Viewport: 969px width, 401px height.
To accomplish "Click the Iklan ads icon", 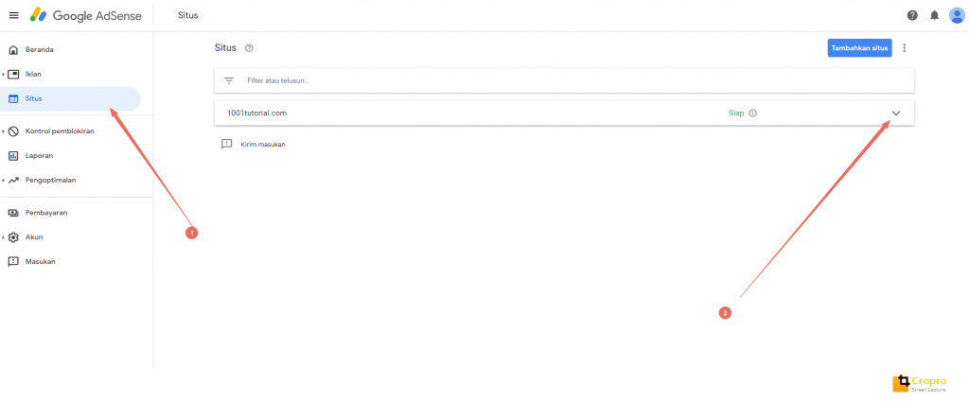I will pos(13,74).
